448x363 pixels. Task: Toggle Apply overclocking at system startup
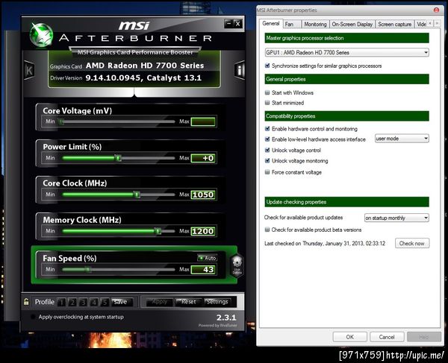pos(33,317)
